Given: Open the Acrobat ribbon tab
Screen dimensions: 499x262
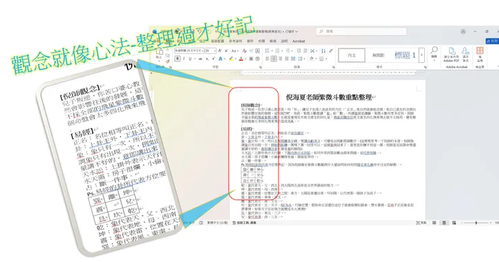Looking at the screenshot, I should tap(299, 41).
